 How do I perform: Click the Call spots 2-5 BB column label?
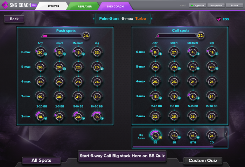[174, 106]
